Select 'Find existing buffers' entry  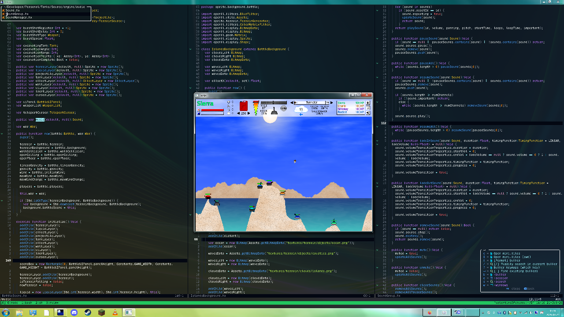pyautogui.click(x=516, y=271)
